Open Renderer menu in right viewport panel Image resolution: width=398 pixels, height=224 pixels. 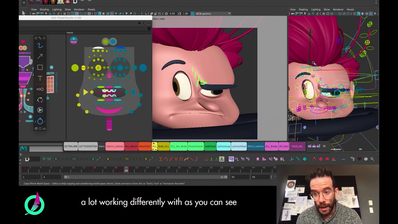(338, 9)
